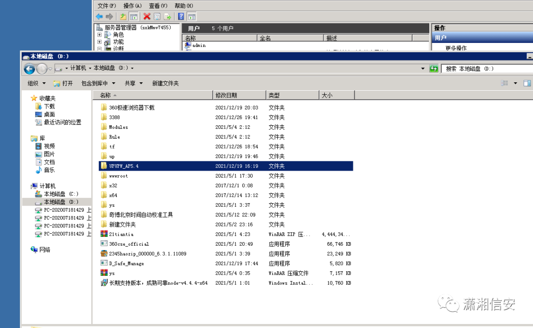This screenshot has width=533, height=328.
Task: Toggle the preview pane icon
Action: (527, 83)
